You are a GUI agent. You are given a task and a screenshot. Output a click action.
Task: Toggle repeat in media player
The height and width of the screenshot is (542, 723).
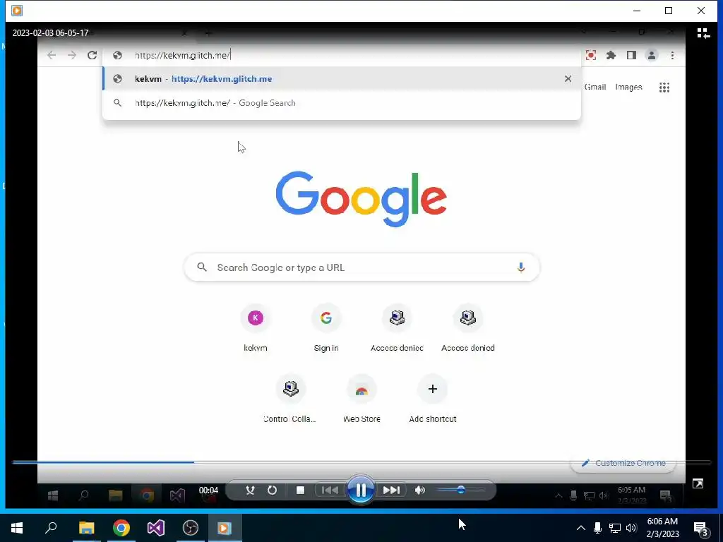click(x=272, y=490)
